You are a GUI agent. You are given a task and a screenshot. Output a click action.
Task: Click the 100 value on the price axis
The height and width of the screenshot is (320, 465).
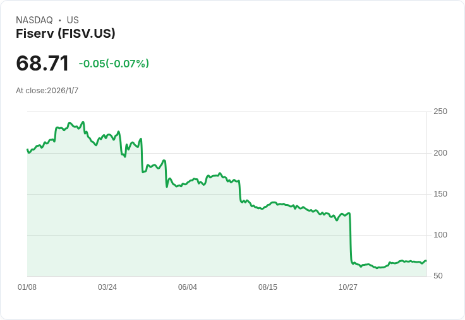coord(440,234)
